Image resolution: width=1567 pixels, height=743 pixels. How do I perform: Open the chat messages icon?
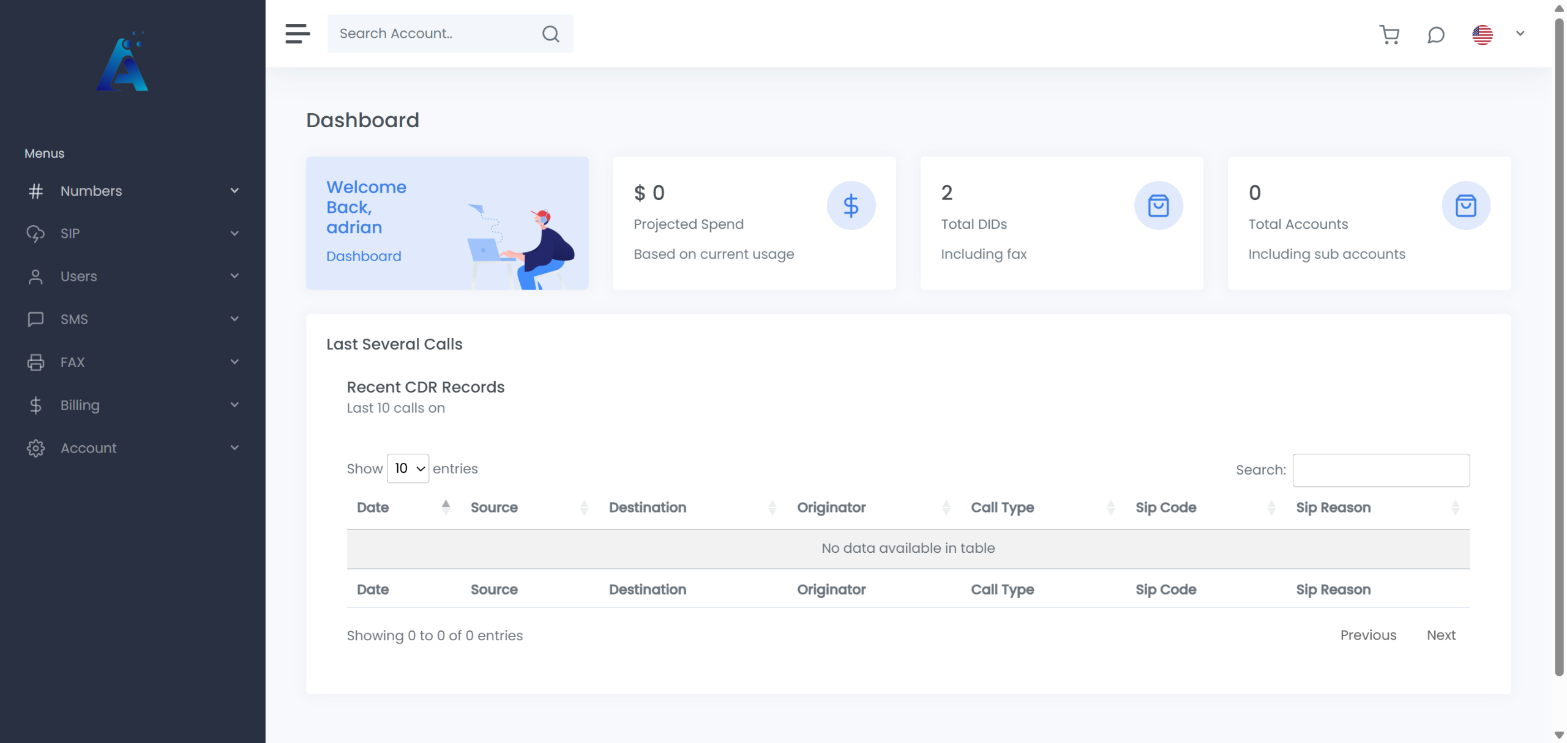click(x=1435, y=34)
